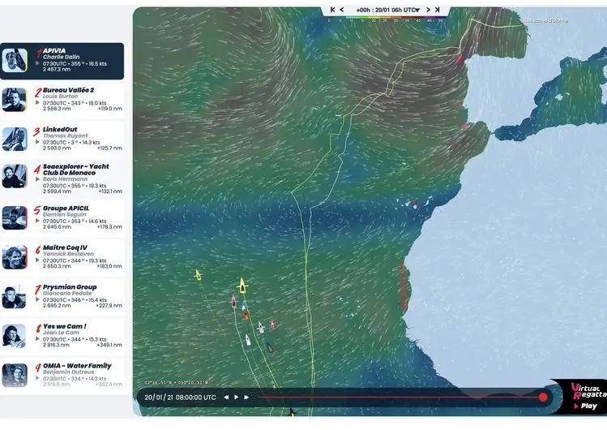Click the +132.1 nm gap on the Seaexplorer card

110,191
